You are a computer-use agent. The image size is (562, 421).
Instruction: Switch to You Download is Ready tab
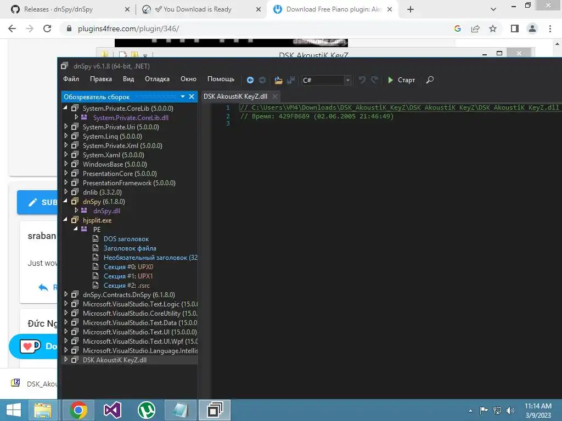point(198,9)
